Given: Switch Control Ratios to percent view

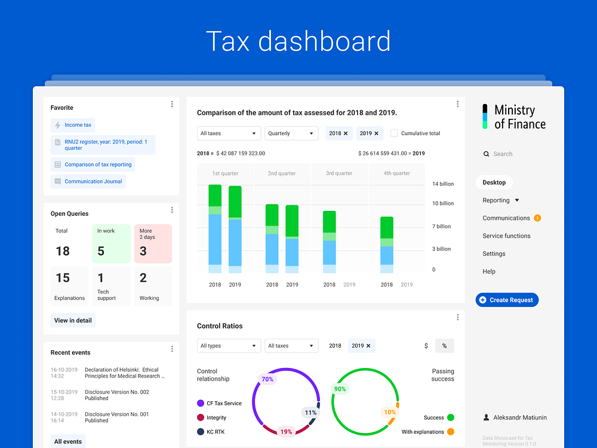Looking at the screenshot, I should [444, 346].
